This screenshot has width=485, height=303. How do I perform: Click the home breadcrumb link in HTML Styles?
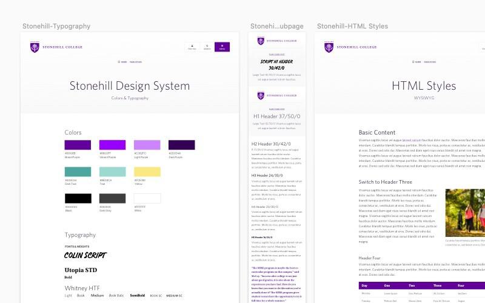(417, 62)
